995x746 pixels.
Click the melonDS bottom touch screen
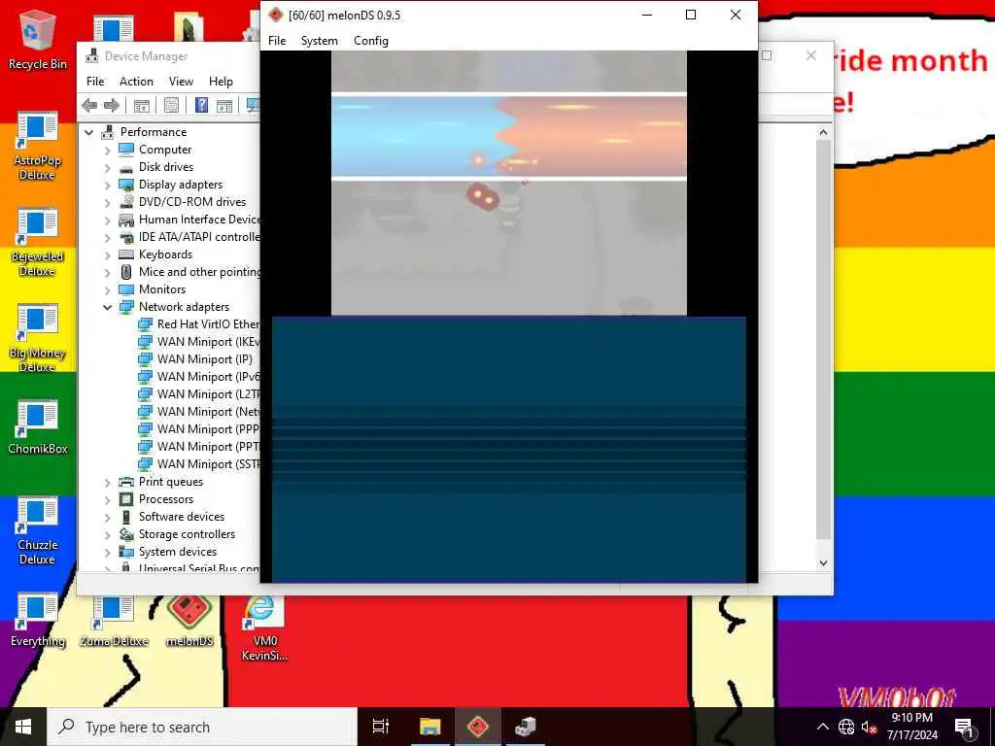(x=509, y=449)
